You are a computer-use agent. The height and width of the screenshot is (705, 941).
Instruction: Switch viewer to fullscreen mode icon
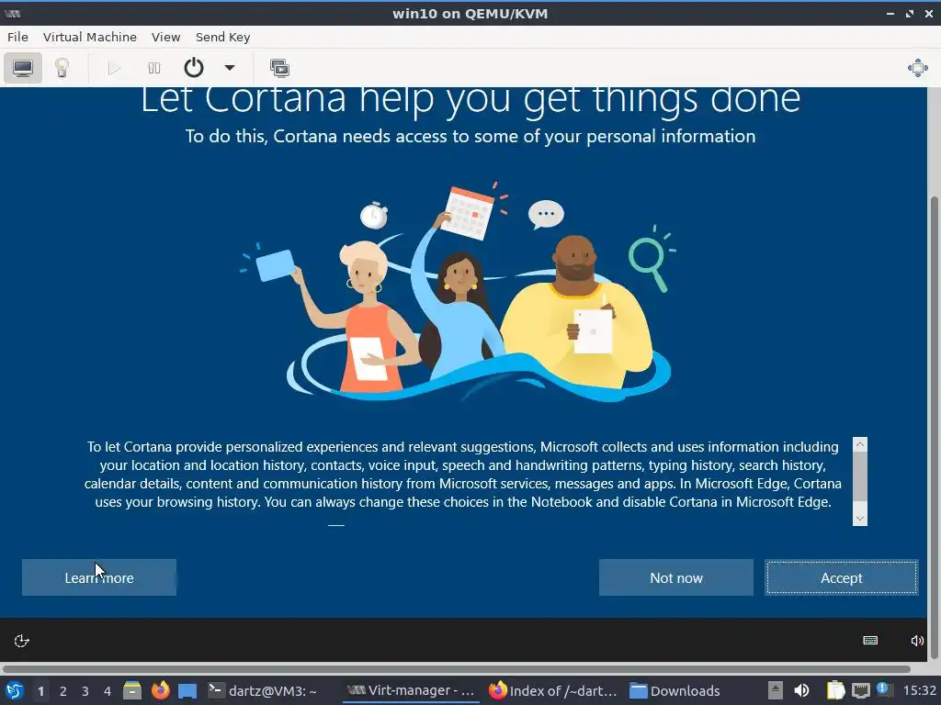coord(918,68)
